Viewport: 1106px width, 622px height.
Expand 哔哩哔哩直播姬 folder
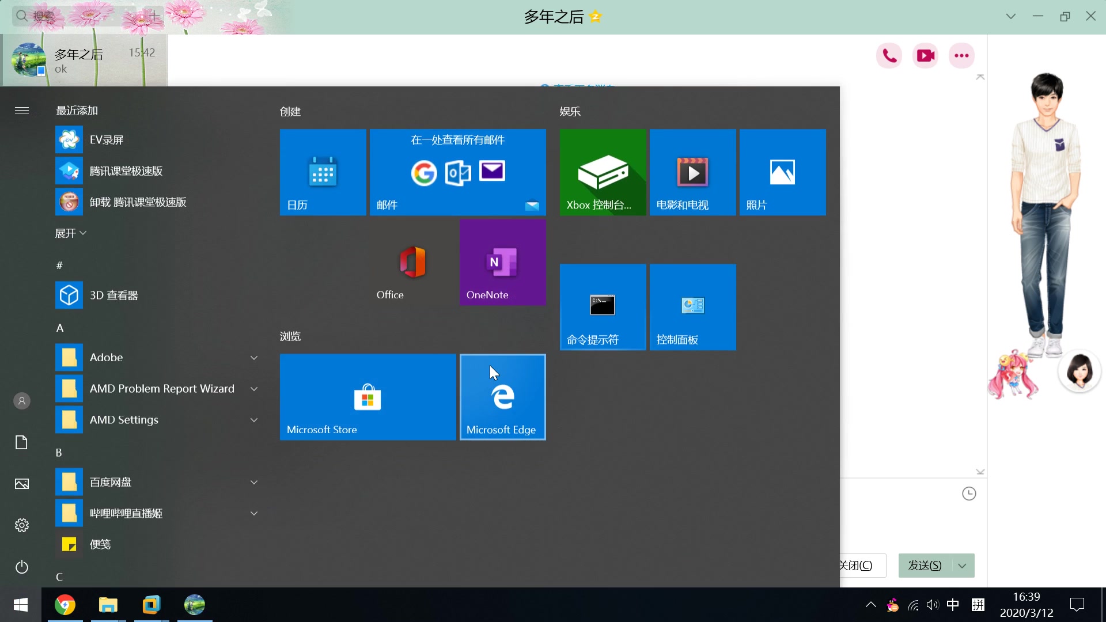pyautogui.click(x=255, y=513)
